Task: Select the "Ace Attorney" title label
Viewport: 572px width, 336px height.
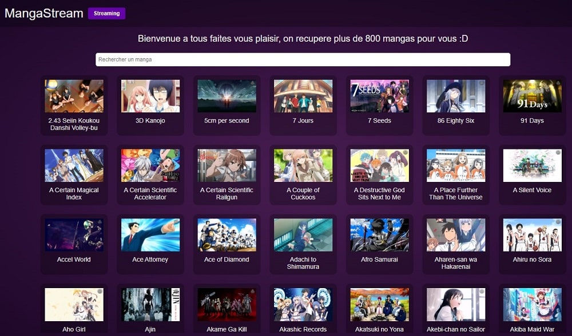Action: click(150, 260)
